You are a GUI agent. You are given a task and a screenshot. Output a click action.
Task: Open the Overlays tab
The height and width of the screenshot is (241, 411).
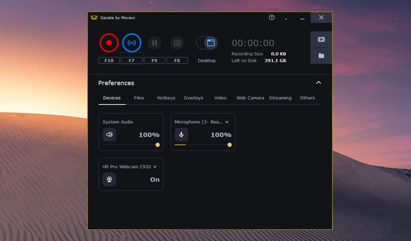(193, 98)
